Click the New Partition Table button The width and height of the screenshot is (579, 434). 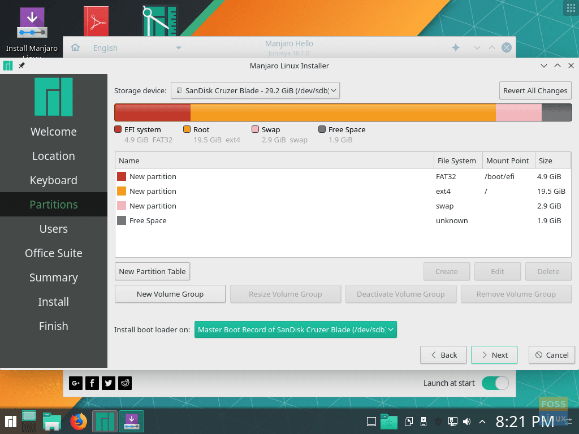pos(152,271)
